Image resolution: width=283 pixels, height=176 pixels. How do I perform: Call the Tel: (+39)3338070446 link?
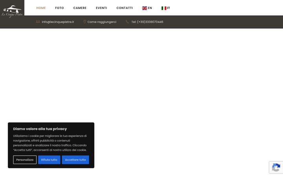(x=147, y=22)
